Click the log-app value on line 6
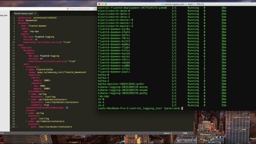This screenshot has width=256, height=144. pos(34,31)
